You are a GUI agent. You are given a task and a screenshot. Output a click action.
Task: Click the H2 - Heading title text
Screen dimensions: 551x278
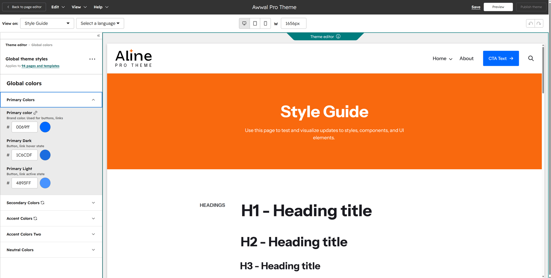click(x=294, y=242)
